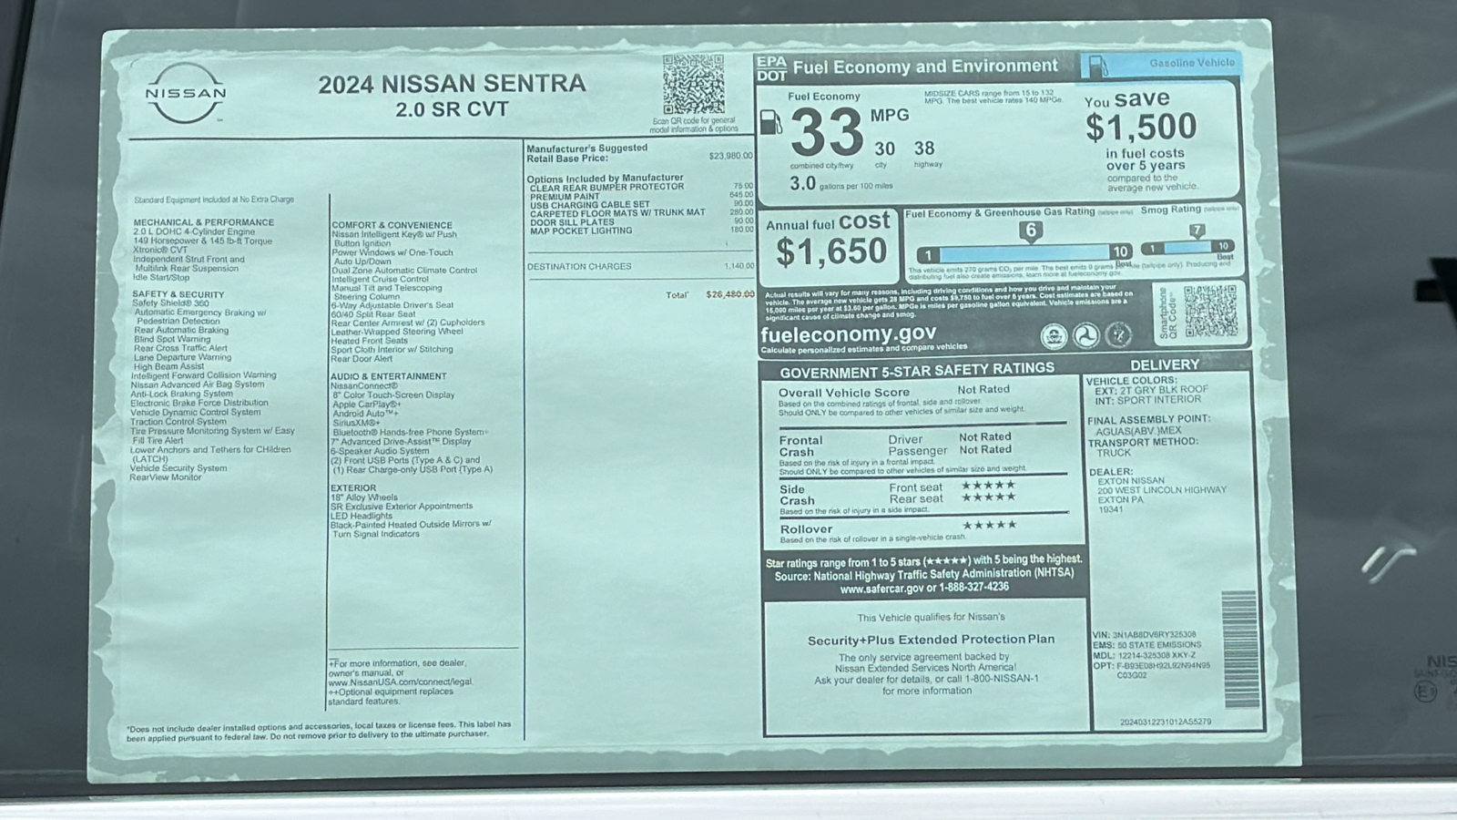Click the 33 combined MPG figure

pos(827,132)
